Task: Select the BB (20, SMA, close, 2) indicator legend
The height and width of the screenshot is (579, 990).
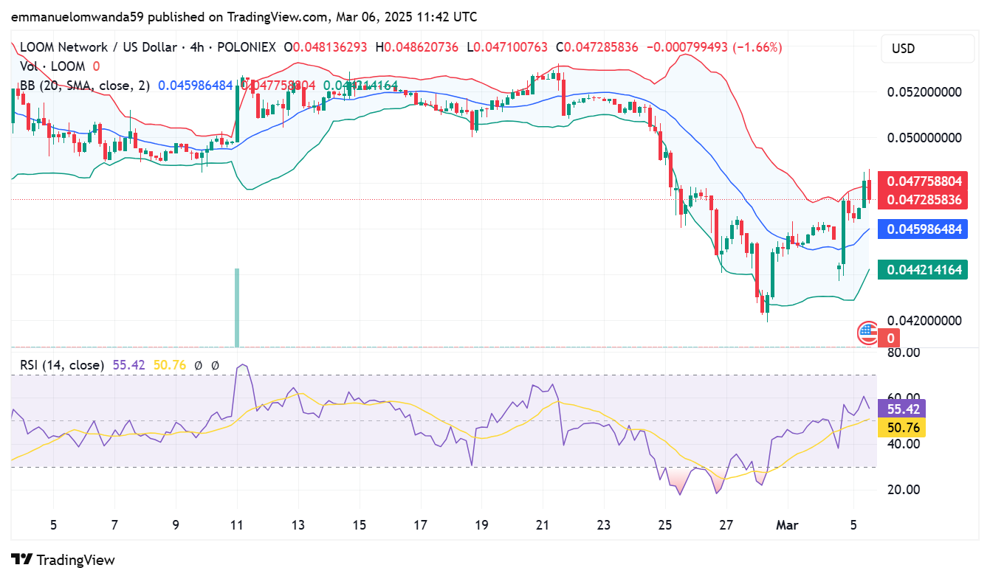Action: tap(84, 86)
